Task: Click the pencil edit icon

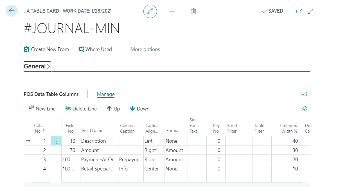Action: pos(150,11)
